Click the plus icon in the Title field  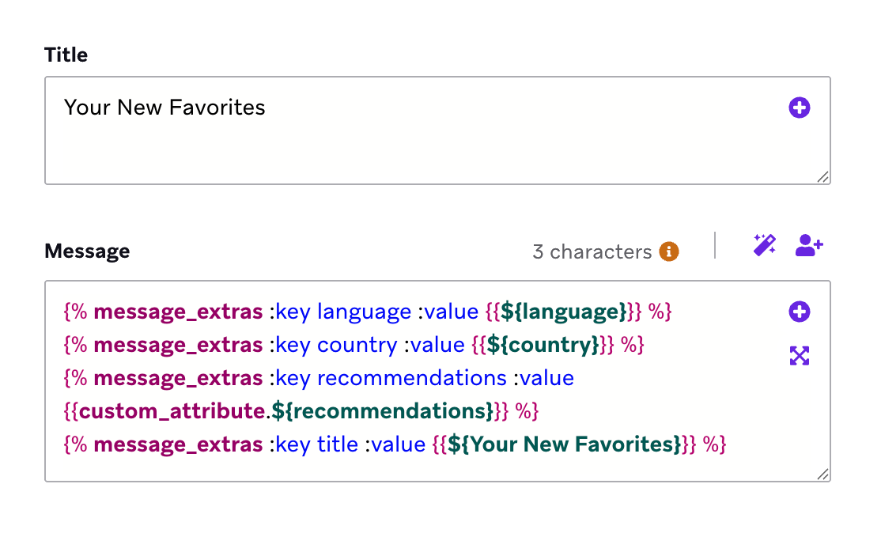point(800,108)
